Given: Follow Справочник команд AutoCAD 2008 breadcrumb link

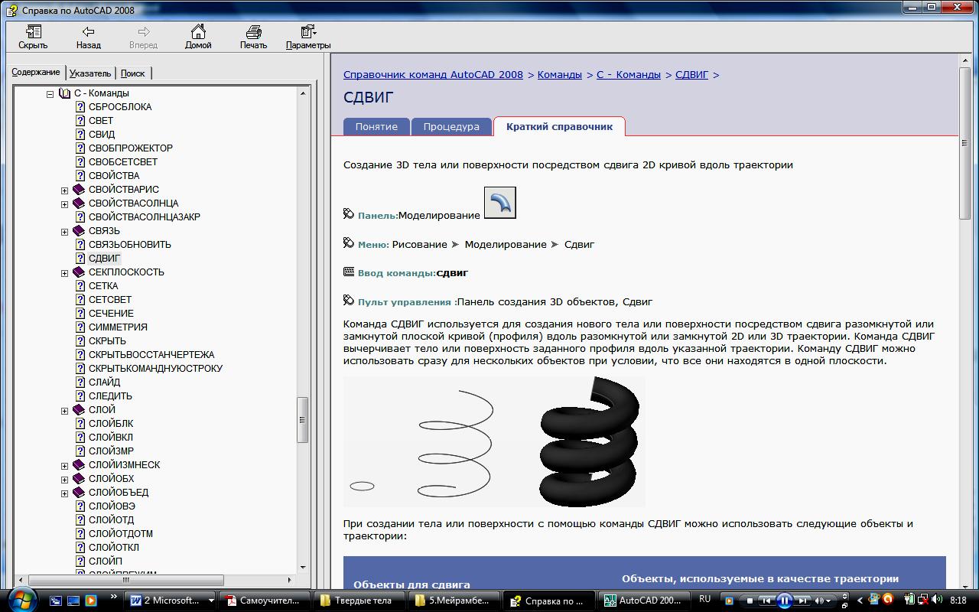Looking at the screenshot, I should (433, 75).
